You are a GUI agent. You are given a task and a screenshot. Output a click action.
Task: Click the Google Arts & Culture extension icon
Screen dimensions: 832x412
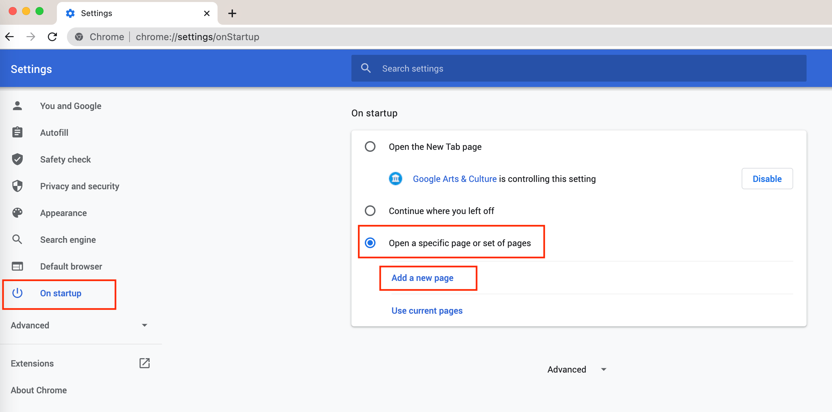tap(396, 179)
